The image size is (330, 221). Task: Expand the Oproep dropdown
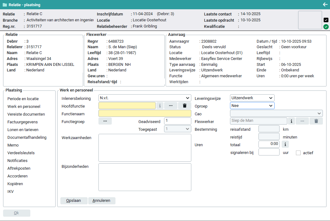(252, 105)
